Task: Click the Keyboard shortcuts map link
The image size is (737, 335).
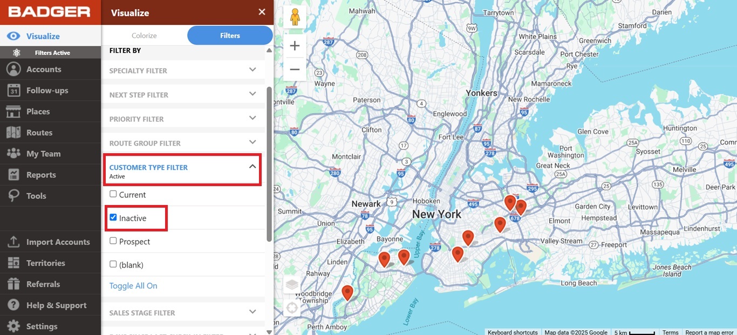Action: (513, 332)
